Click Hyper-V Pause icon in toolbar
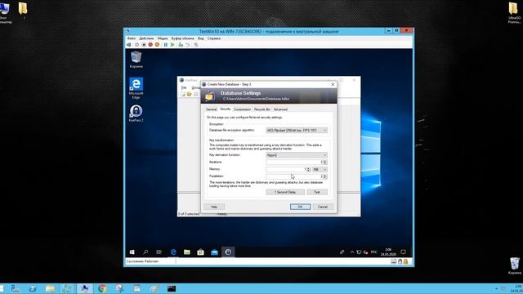Screen dimensions: 523x294 tap(165, 45)
